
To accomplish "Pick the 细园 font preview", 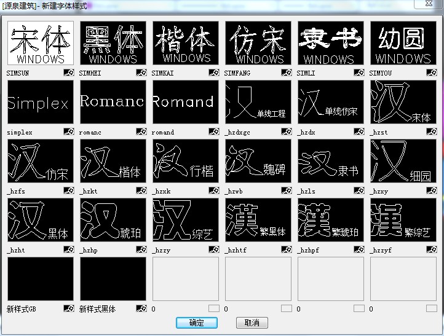I will 403,161.
